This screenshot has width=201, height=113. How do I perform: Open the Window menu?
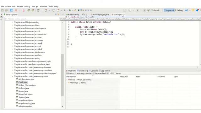pyautogui.click(x=43, y=6)
